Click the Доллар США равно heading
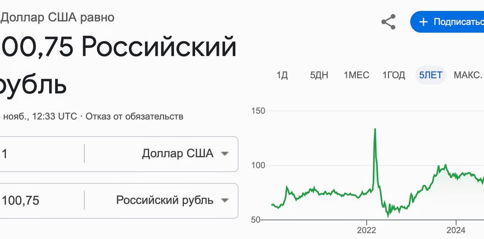The image size is (484, 239). 57,17
